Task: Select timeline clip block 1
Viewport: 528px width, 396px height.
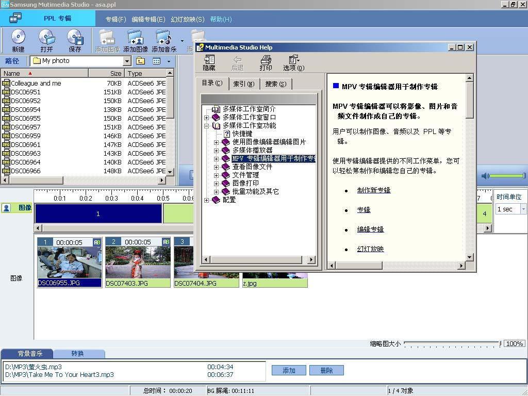Action: 98,213
